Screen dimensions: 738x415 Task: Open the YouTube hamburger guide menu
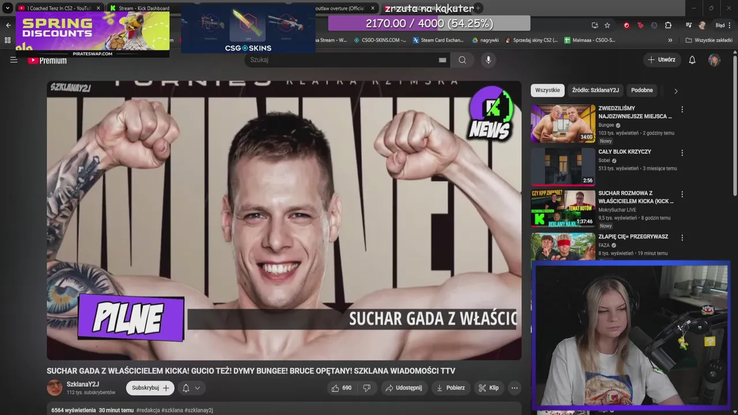tap(14, 60)
